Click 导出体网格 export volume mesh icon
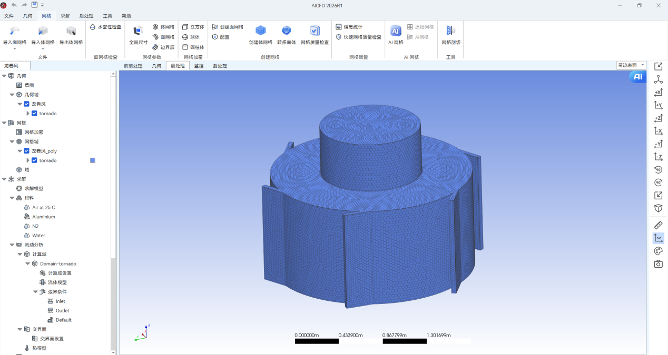 [71, 31]
